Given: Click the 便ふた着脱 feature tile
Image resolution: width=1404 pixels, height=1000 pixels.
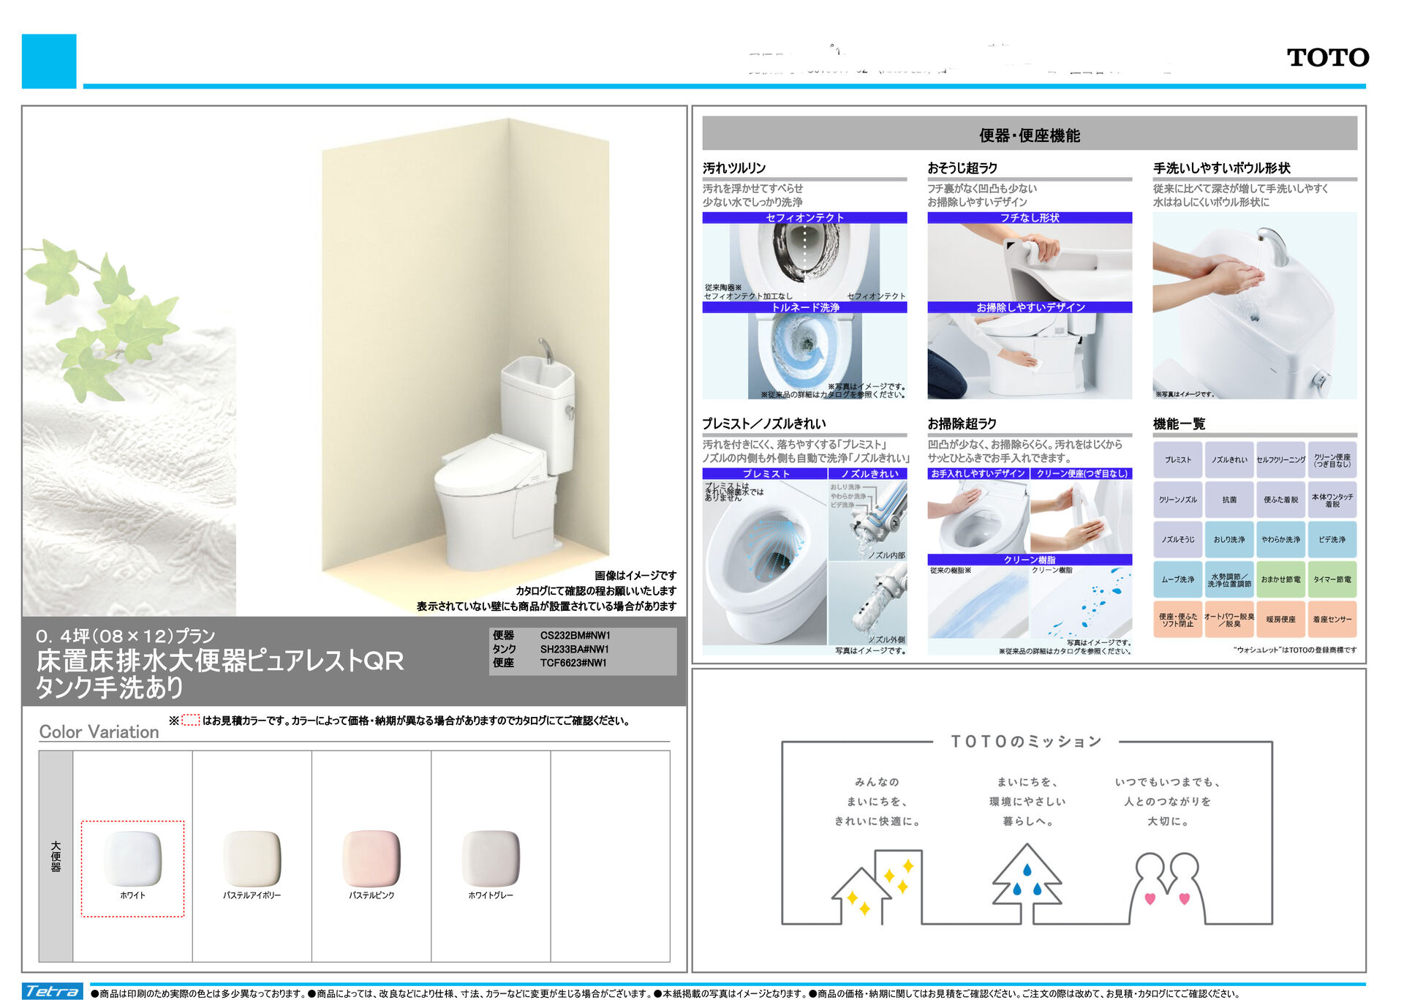Looking at the screenshot, I should point(1280,500).
